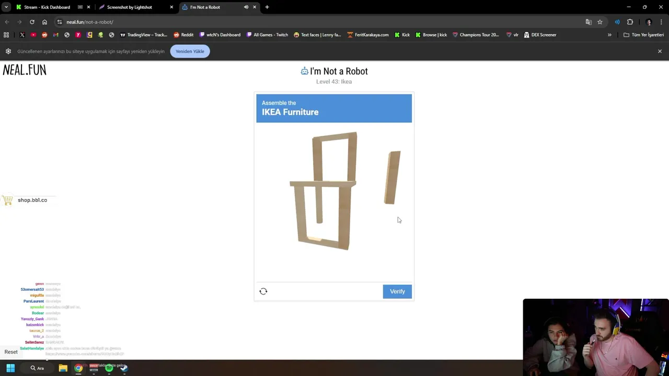
Task: Click the assembled chair frame
Action: 324,191
